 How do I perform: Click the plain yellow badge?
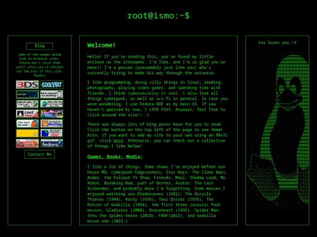(x=27, y=133)
